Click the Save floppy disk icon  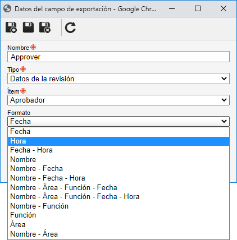tap(28, 27)
